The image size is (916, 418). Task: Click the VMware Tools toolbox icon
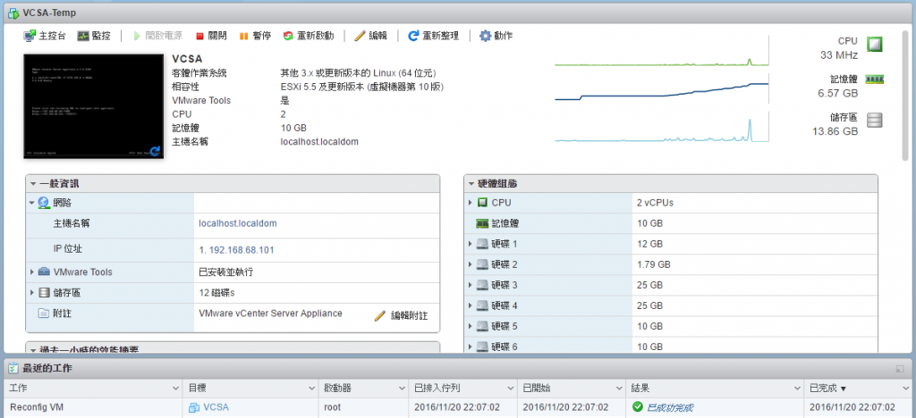click(x=44, y=272)
